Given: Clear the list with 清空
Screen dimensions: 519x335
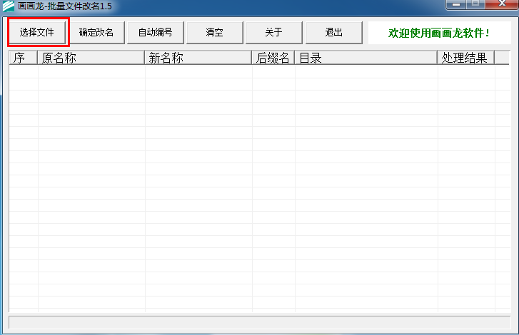Looking at the screenshot, I should tap(215, 32).
